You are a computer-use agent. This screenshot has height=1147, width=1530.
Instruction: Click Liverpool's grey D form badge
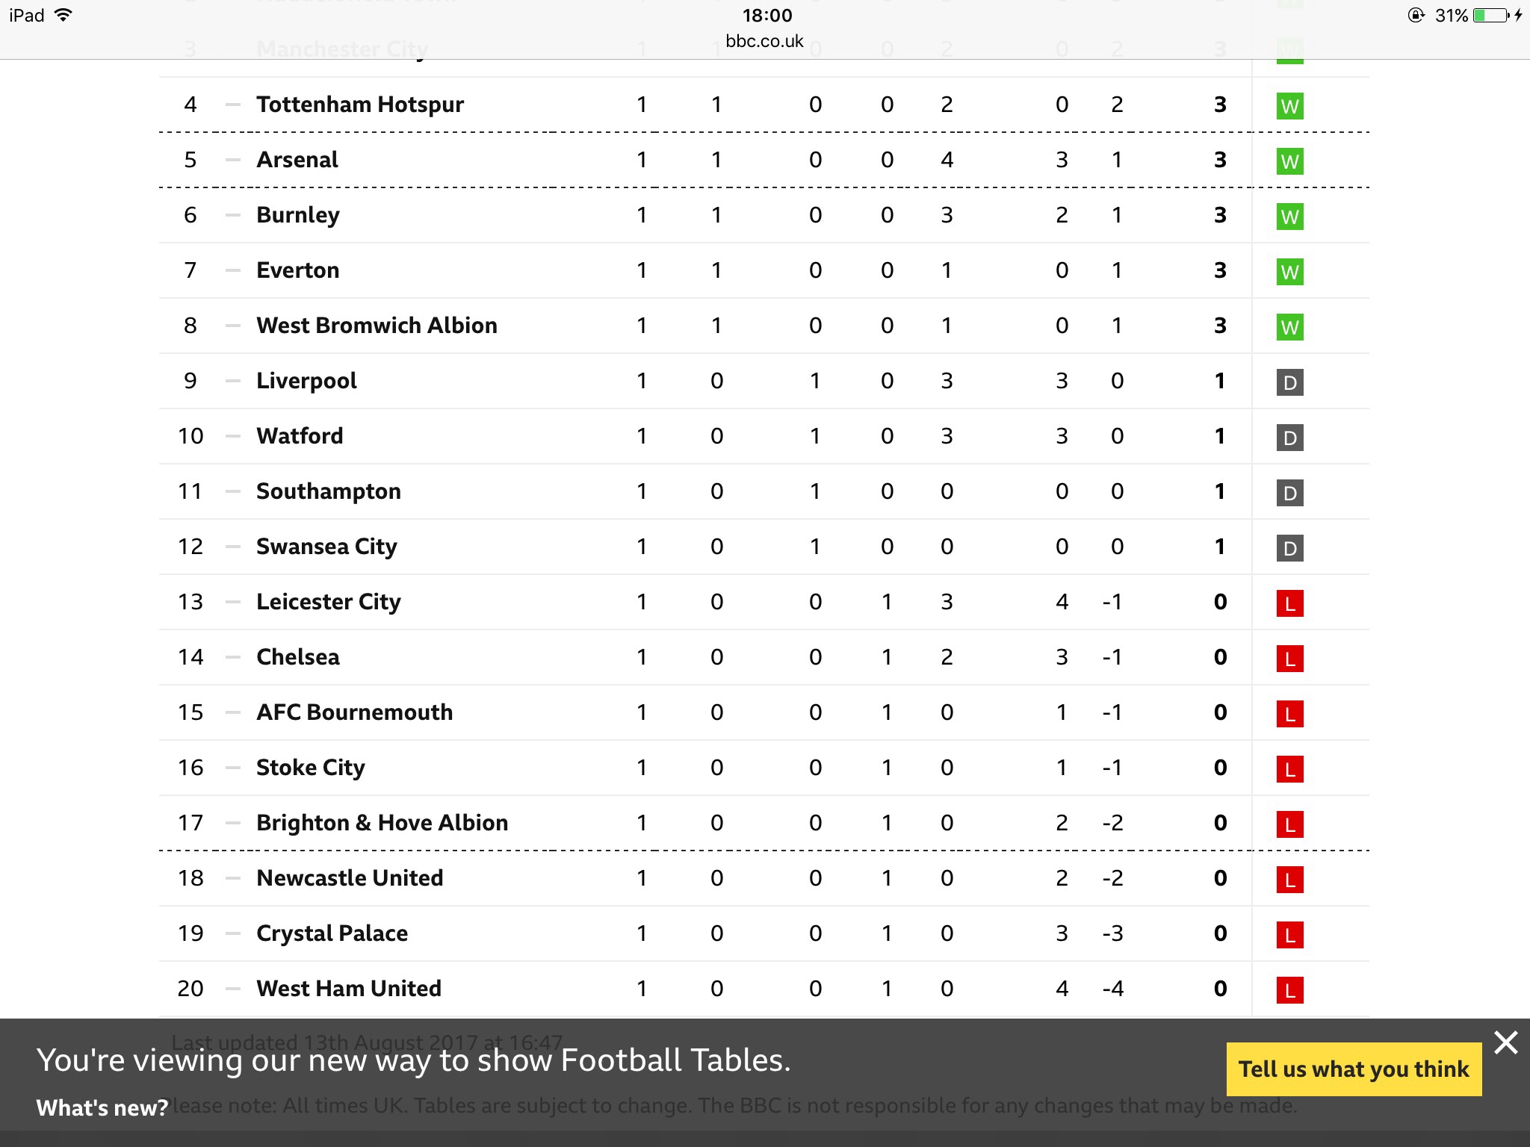(x=1289, y=382)
